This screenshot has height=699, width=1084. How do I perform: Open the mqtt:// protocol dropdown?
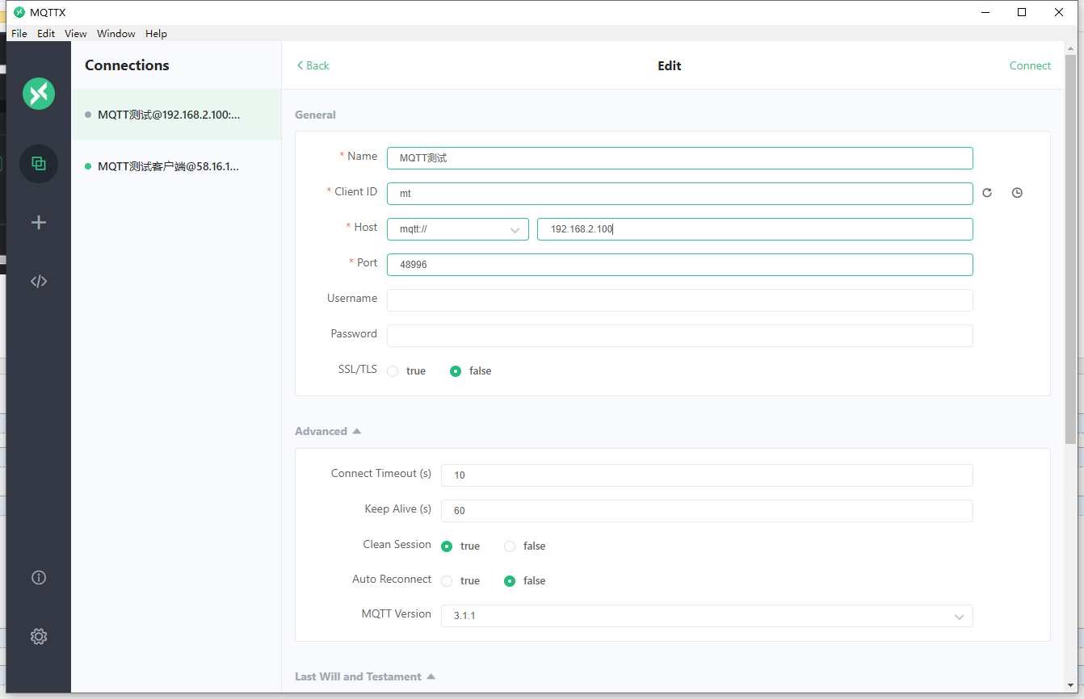pos(458,229)
